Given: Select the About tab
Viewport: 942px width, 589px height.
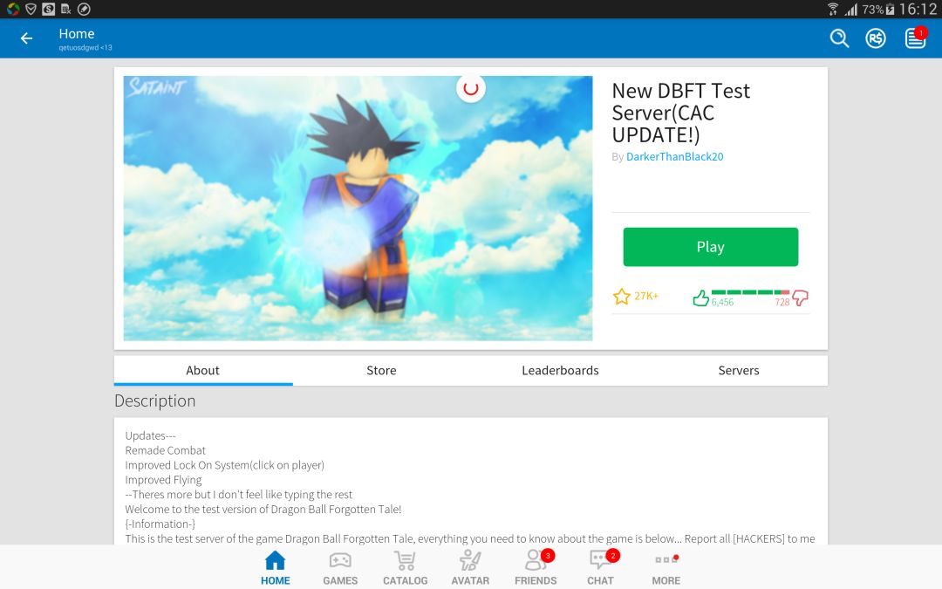Looking at the screenshot, I should coord(203,370).
